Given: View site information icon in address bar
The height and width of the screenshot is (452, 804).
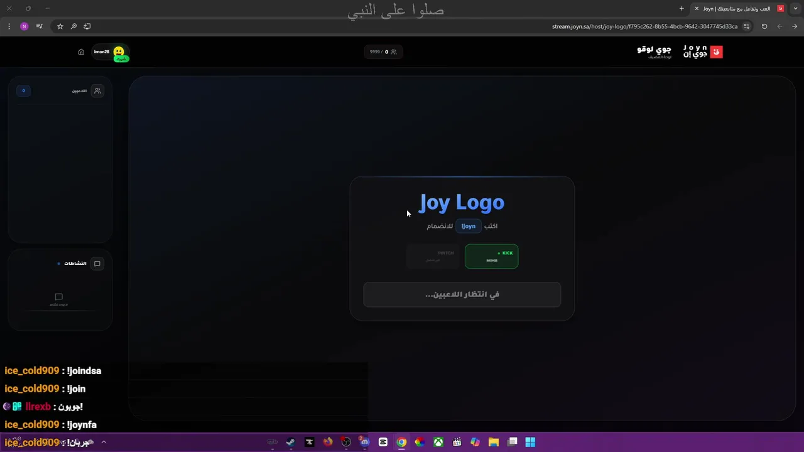Looking at the screenshot, I should point(746,26).
